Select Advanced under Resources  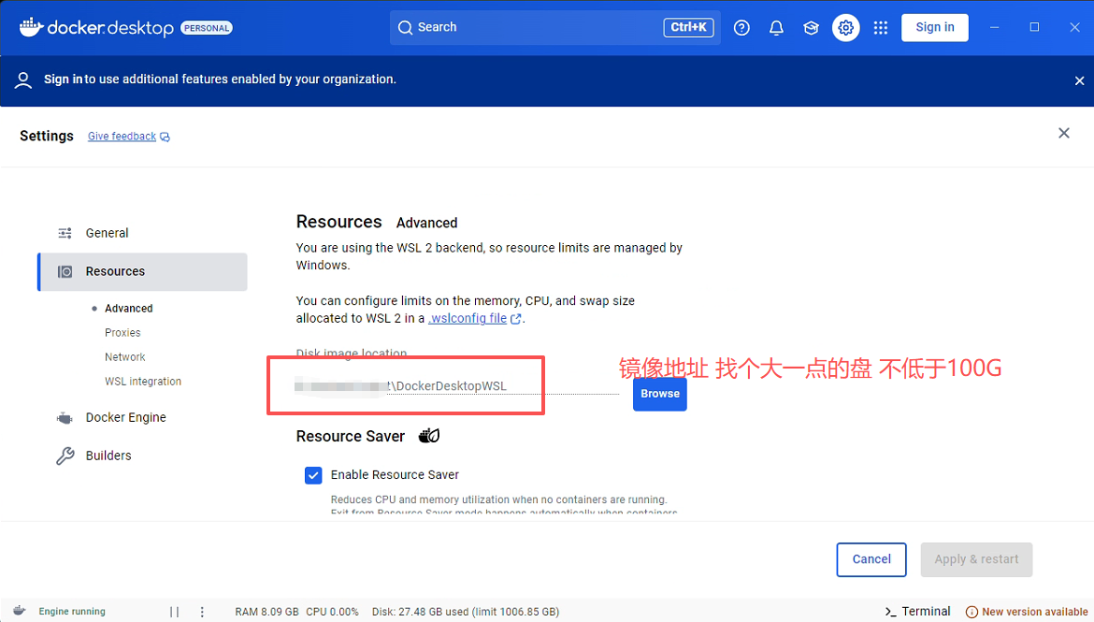(x=128, y=309)
